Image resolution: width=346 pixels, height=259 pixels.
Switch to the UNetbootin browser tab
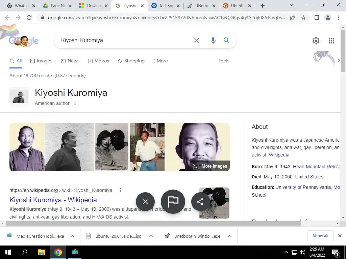pos(201,6)
